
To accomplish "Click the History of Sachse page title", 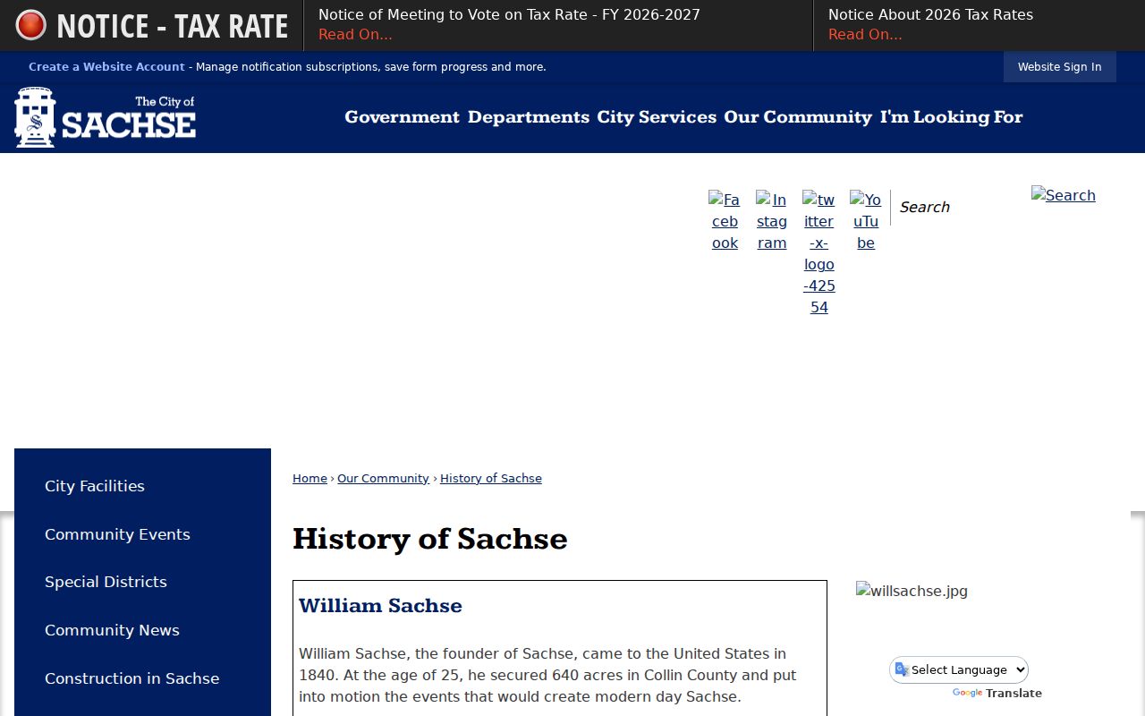I will point(430,539).
